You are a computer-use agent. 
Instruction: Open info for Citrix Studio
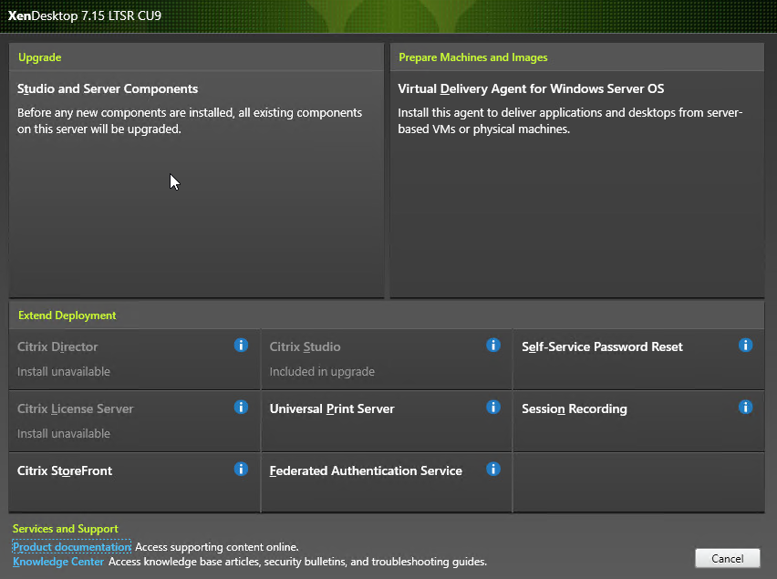(493, 345)
